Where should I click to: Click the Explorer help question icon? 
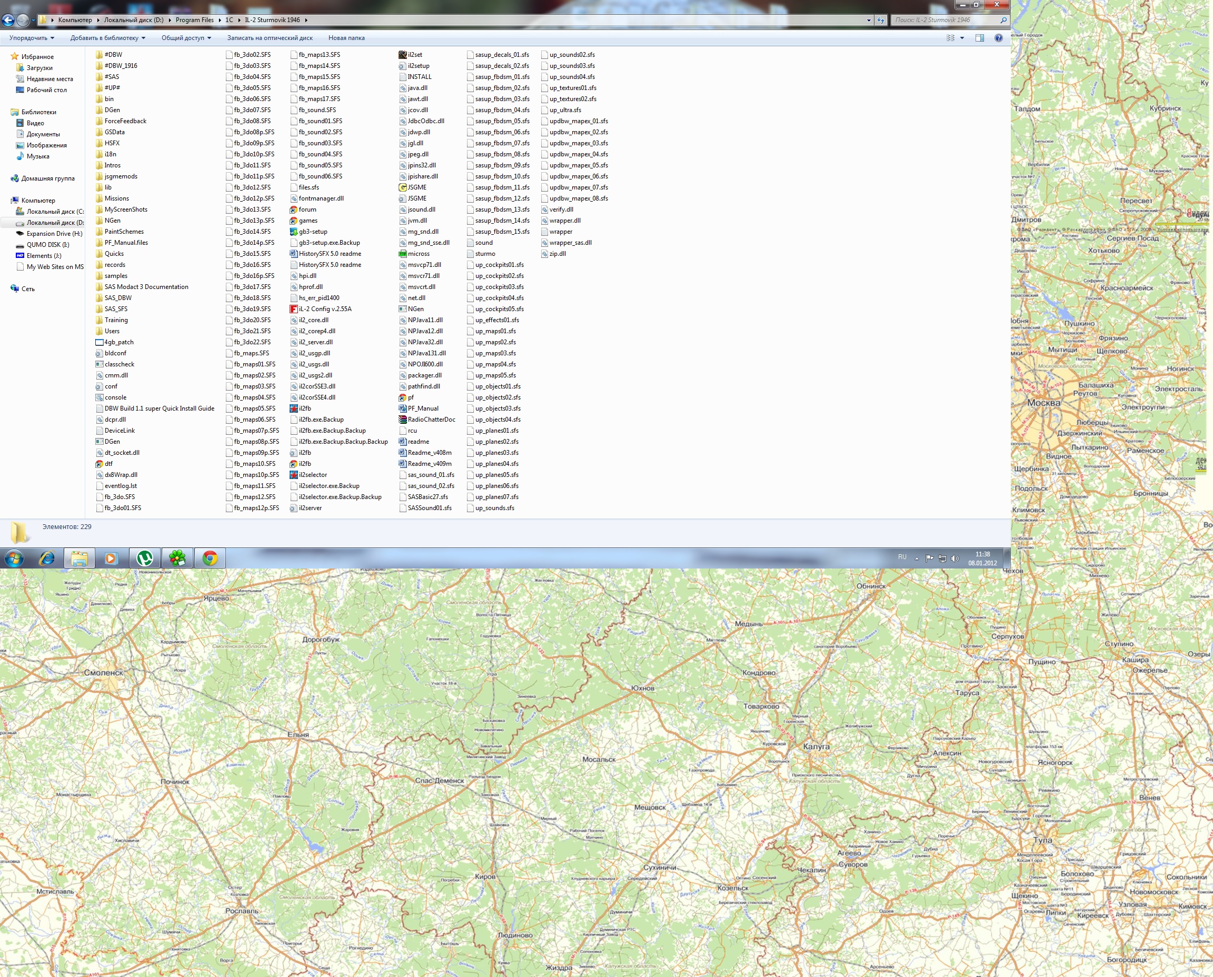[x=998, y=38]
